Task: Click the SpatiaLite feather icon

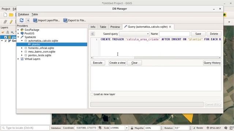Action: [22, 37]
